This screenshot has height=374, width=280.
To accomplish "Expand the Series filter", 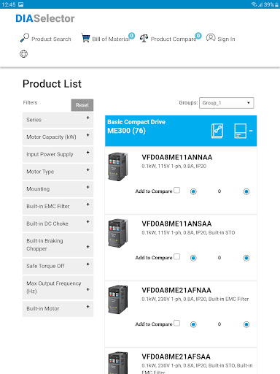I will pos(58,120).
